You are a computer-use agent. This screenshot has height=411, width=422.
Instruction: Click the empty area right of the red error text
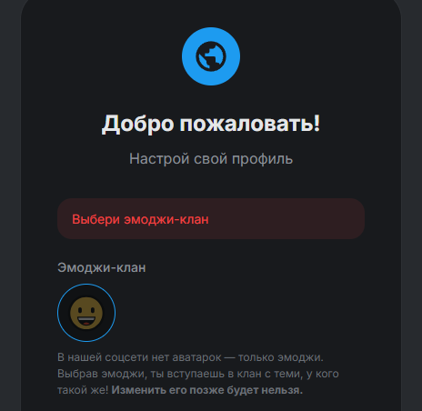[285, 219]
